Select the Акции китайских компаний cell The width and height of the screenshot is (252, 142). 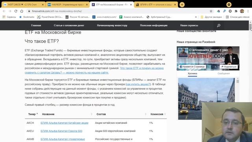111,123
